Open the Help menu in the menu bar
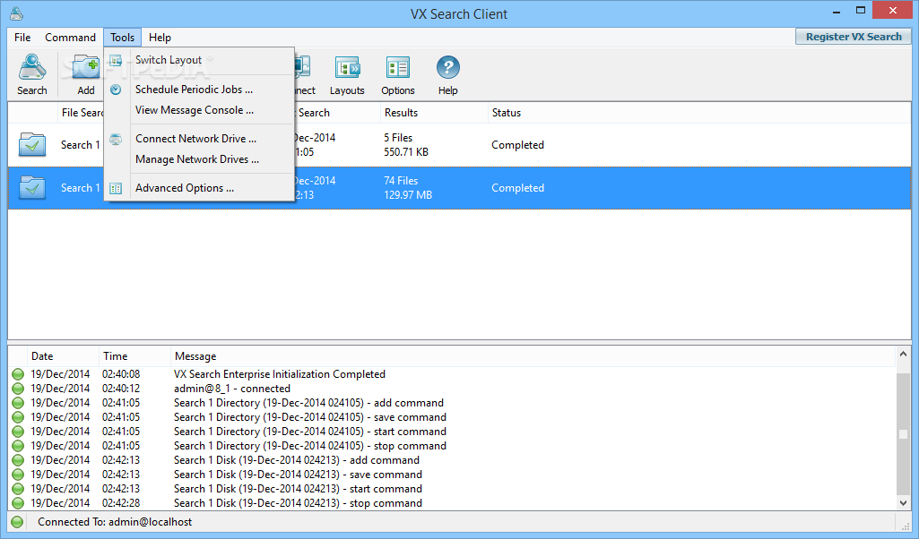Screen dimensions: 919x539 pyautogui.click(x=160, y=38)
